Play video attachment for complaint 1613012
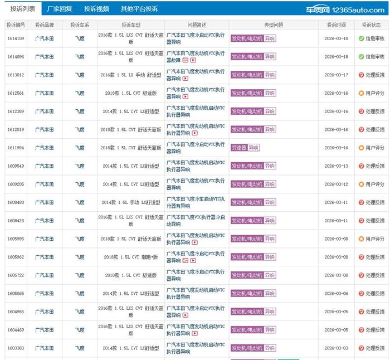 [x=186, y=79]
